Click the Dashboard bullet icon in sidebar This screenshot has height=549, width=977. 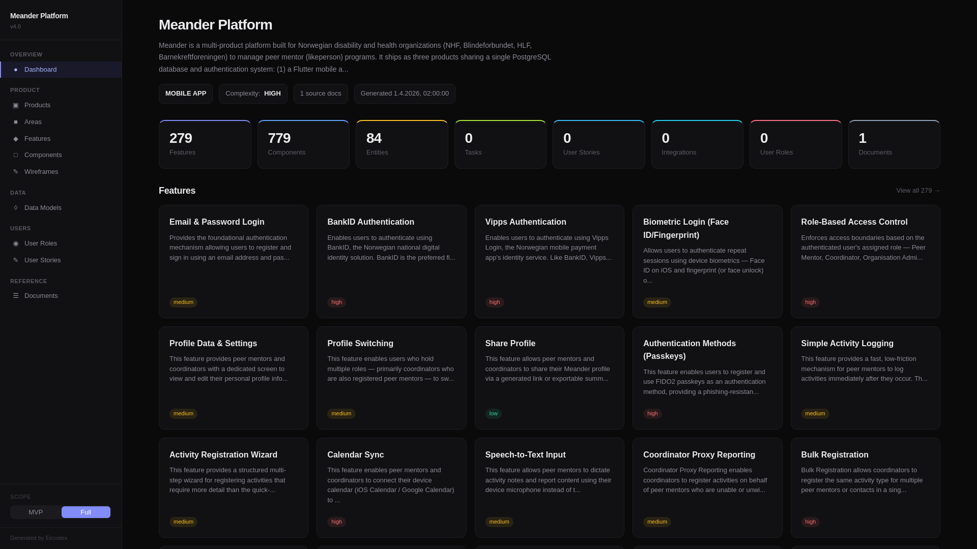[x=15, y=70]
